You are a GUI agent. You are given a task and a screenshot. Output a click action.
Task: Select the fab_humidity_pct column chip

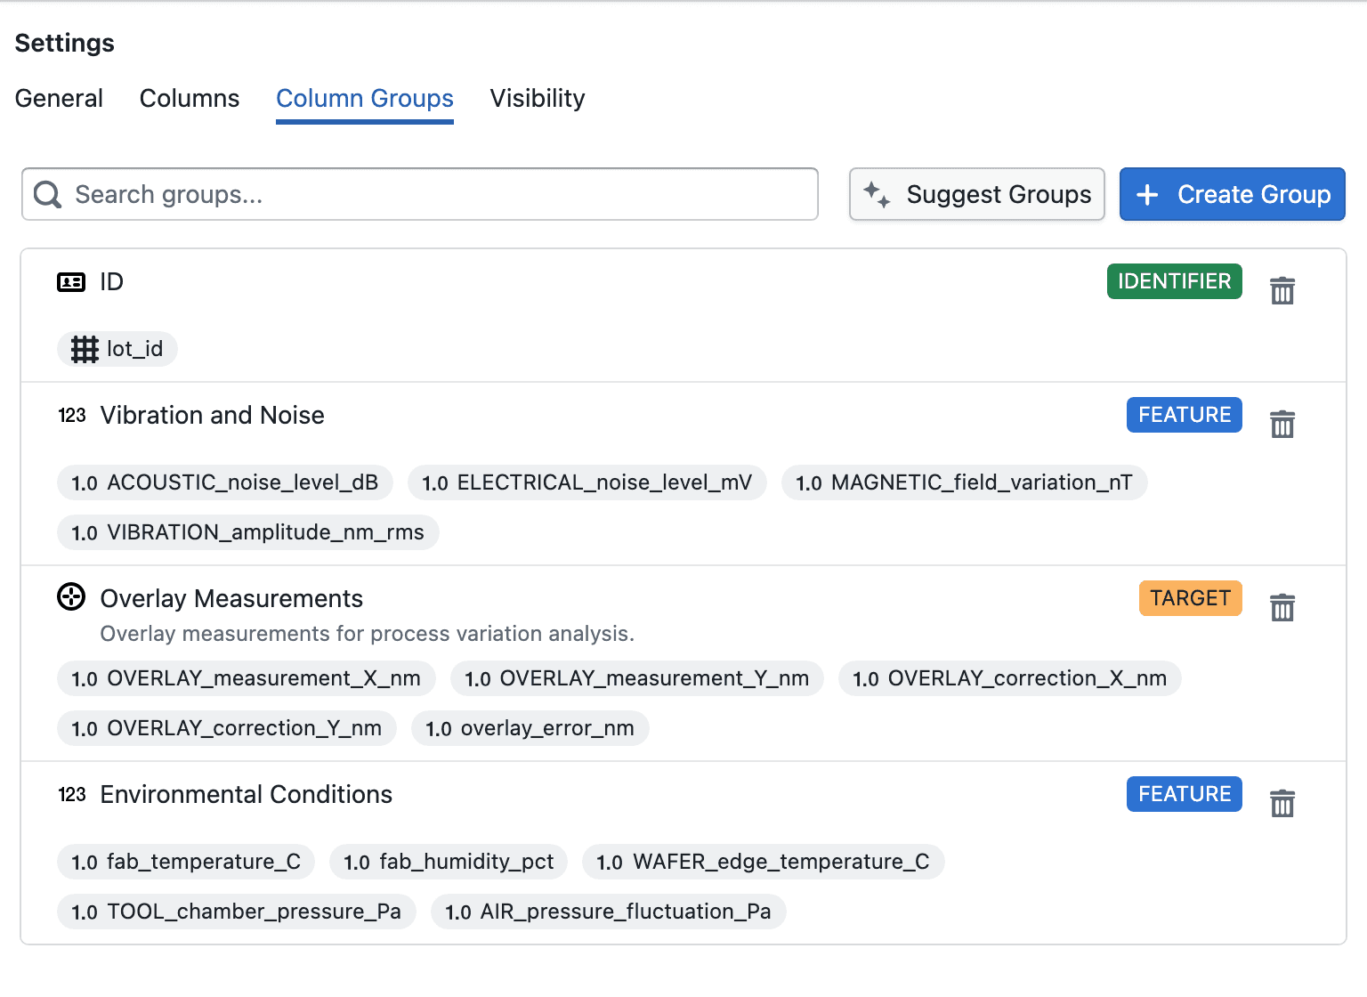tap(449, 862)
